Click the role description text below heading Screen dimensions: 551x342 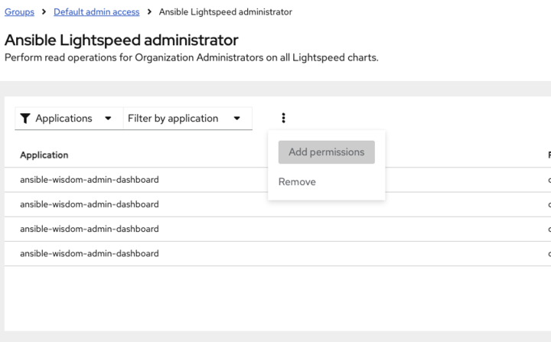pyautogui.click(x=191, y=57)
